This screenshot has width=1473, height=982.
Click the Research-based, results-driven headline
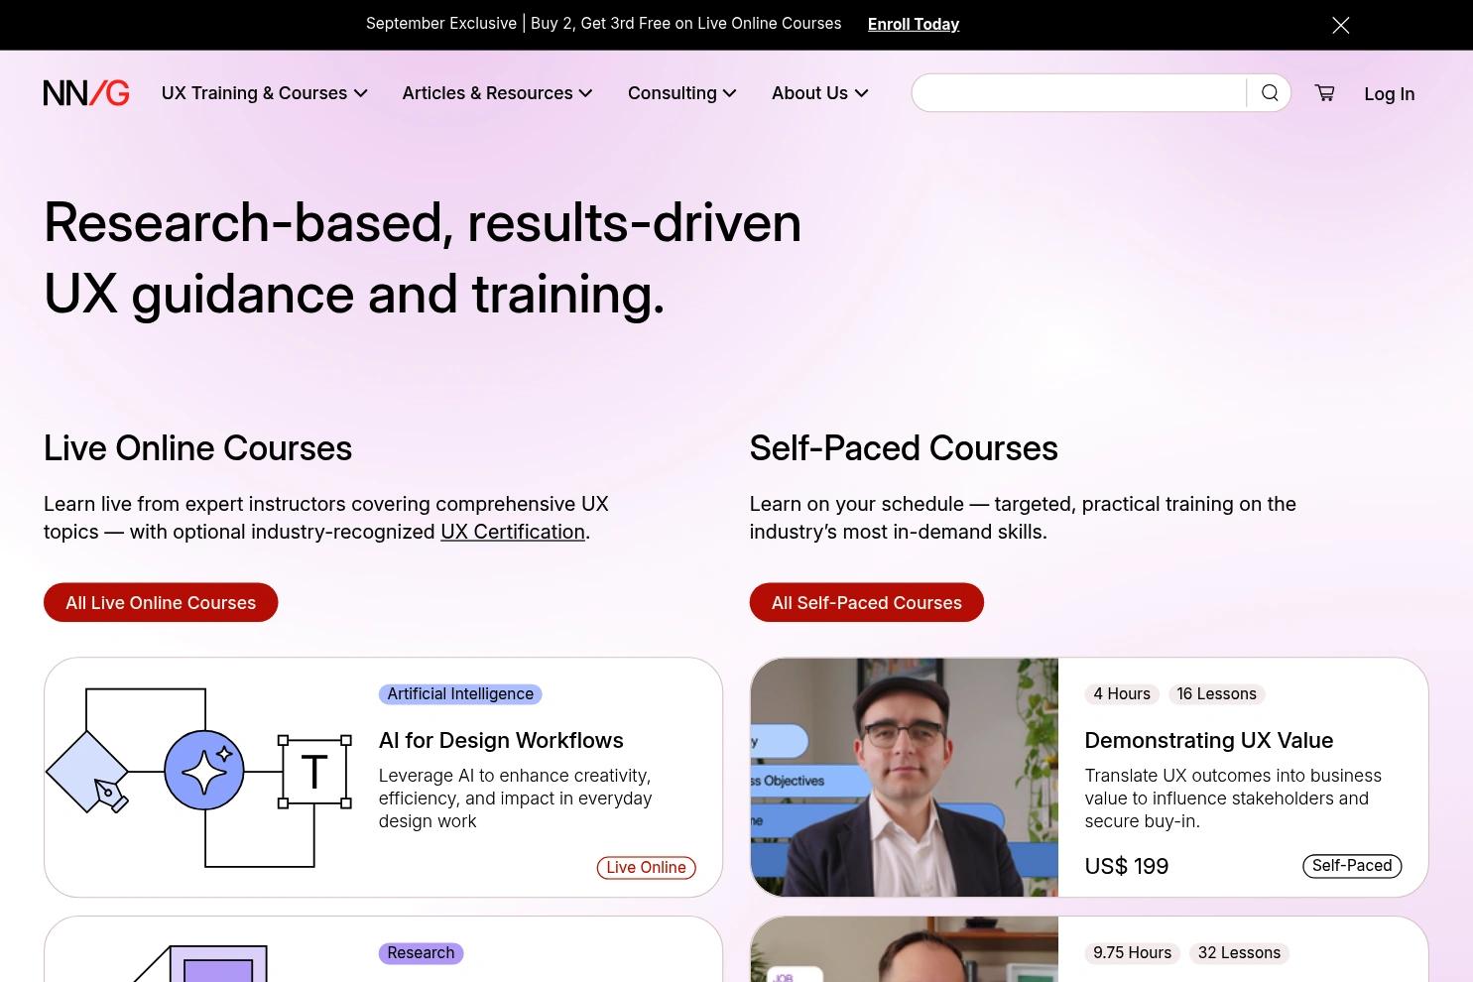pos(423,258)
